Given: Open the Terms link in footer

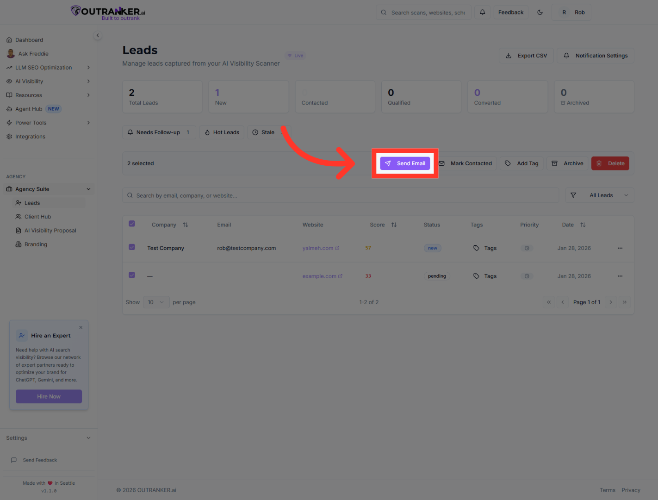Looking at the screenshot, I should coord(608,490).
